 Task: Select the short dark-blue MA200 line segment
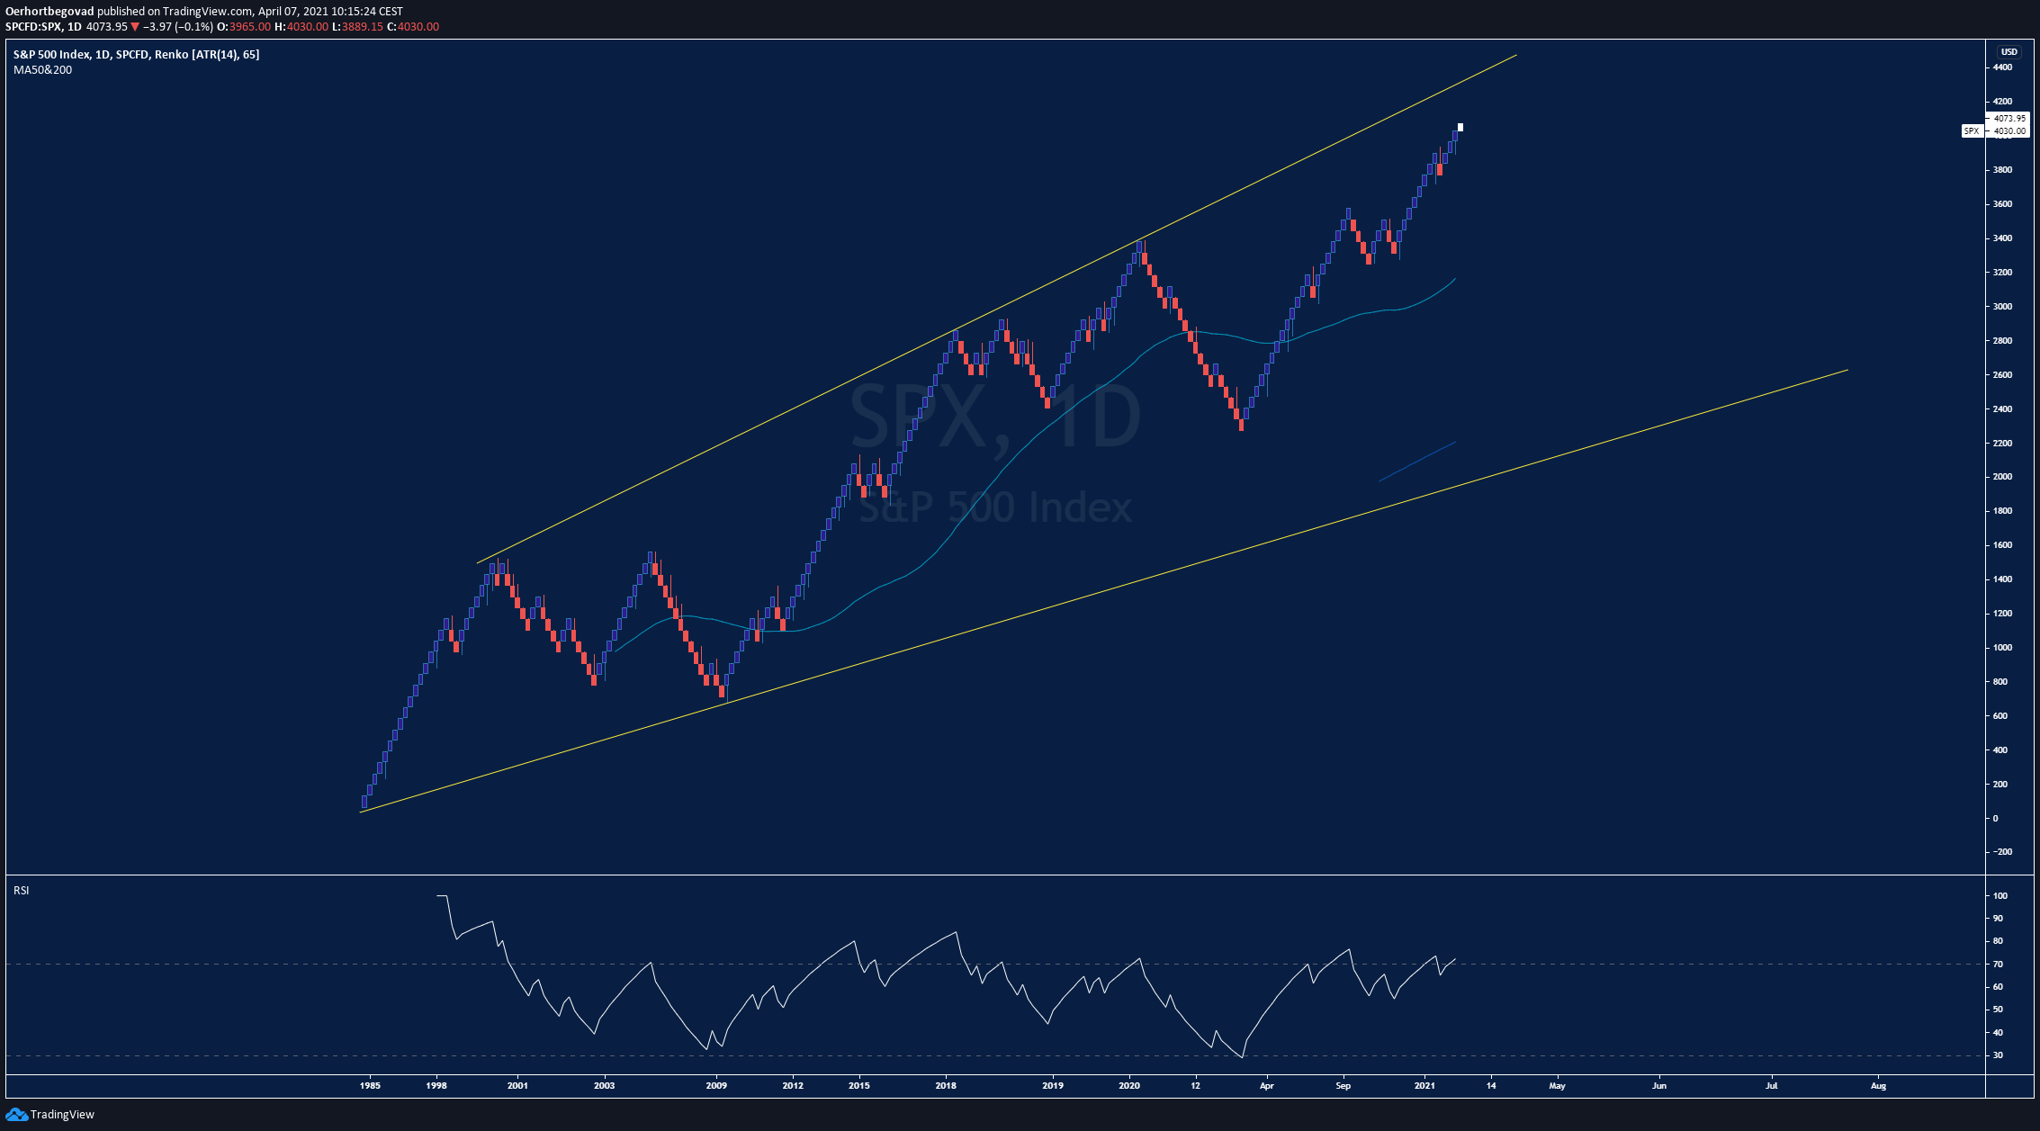1417,462
